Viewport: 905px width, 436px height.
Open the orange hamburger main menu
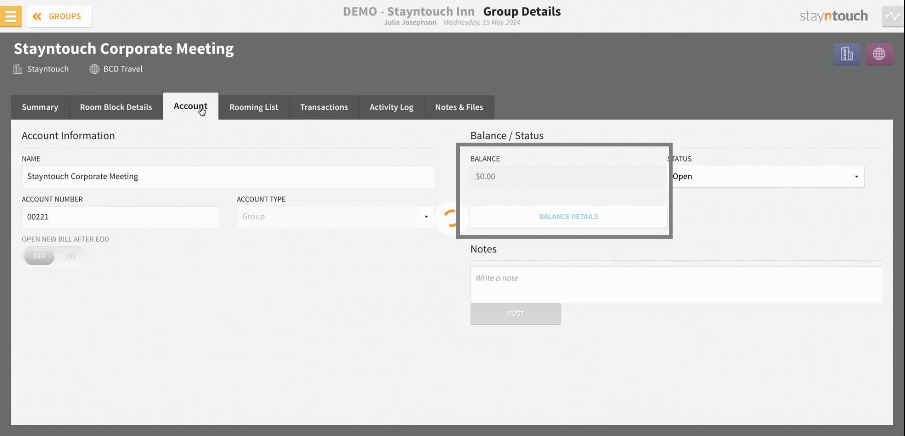coord(10,16)
